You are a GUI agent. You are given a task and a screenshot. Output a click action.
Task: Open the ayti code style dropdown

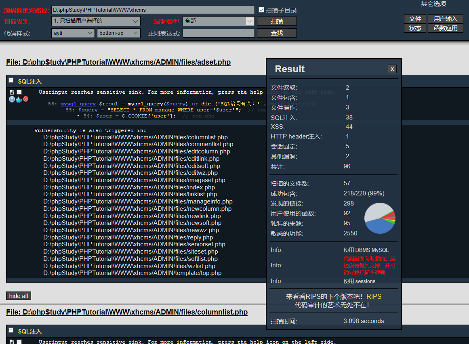73,33
